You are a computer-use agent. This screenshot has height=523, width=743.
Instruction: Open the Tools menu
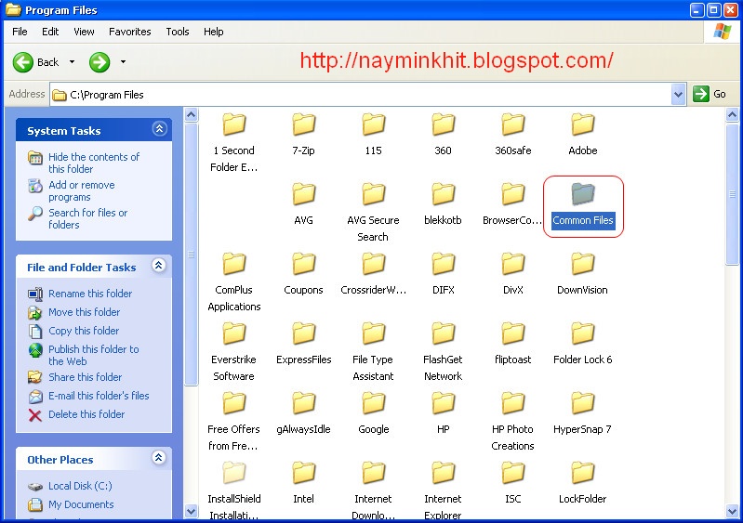[x=178, y=32]
